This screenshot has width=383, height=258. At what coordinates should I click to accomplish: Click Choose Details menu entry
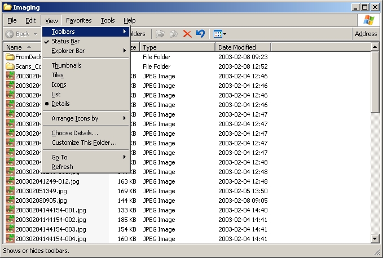[x=74, y=133]
